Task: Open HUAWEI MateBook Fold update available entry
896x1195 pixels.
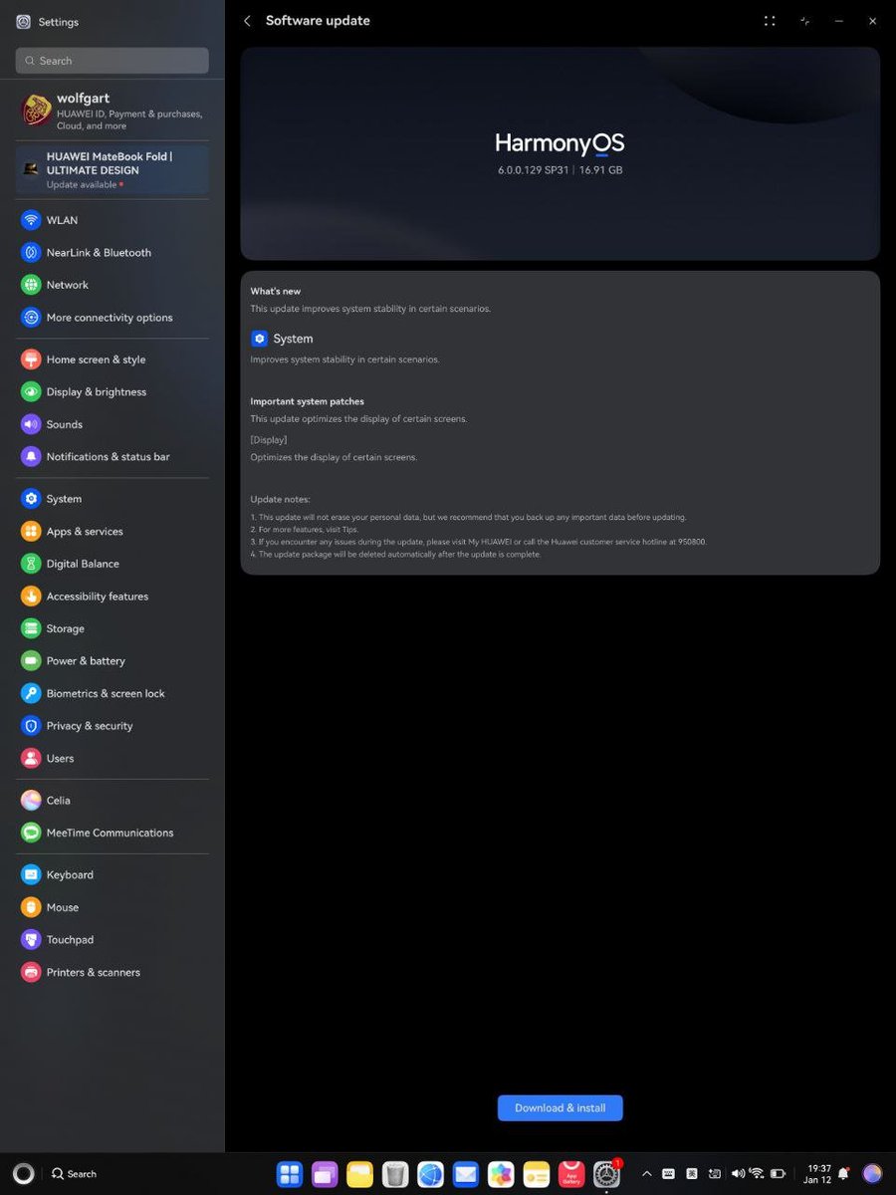Action: coord(112,170)
